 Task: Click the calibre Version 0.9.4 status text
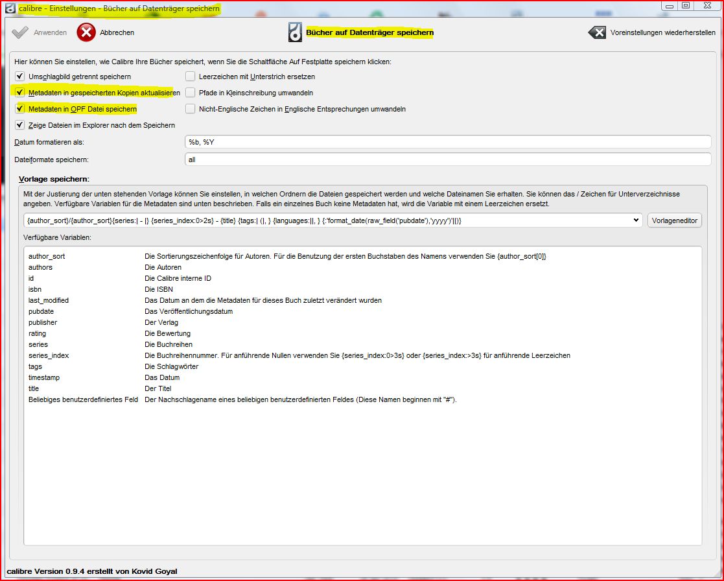pos(92,571)
